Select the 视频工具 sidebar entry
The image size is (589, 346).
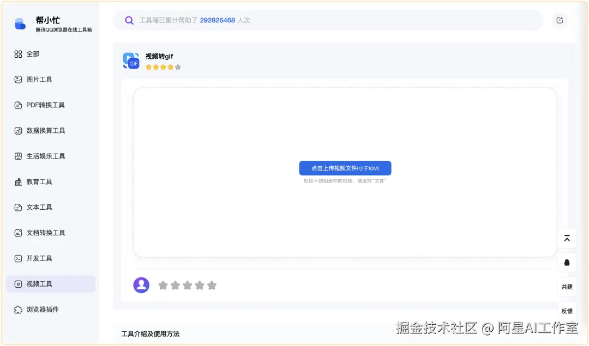(33, 284)
